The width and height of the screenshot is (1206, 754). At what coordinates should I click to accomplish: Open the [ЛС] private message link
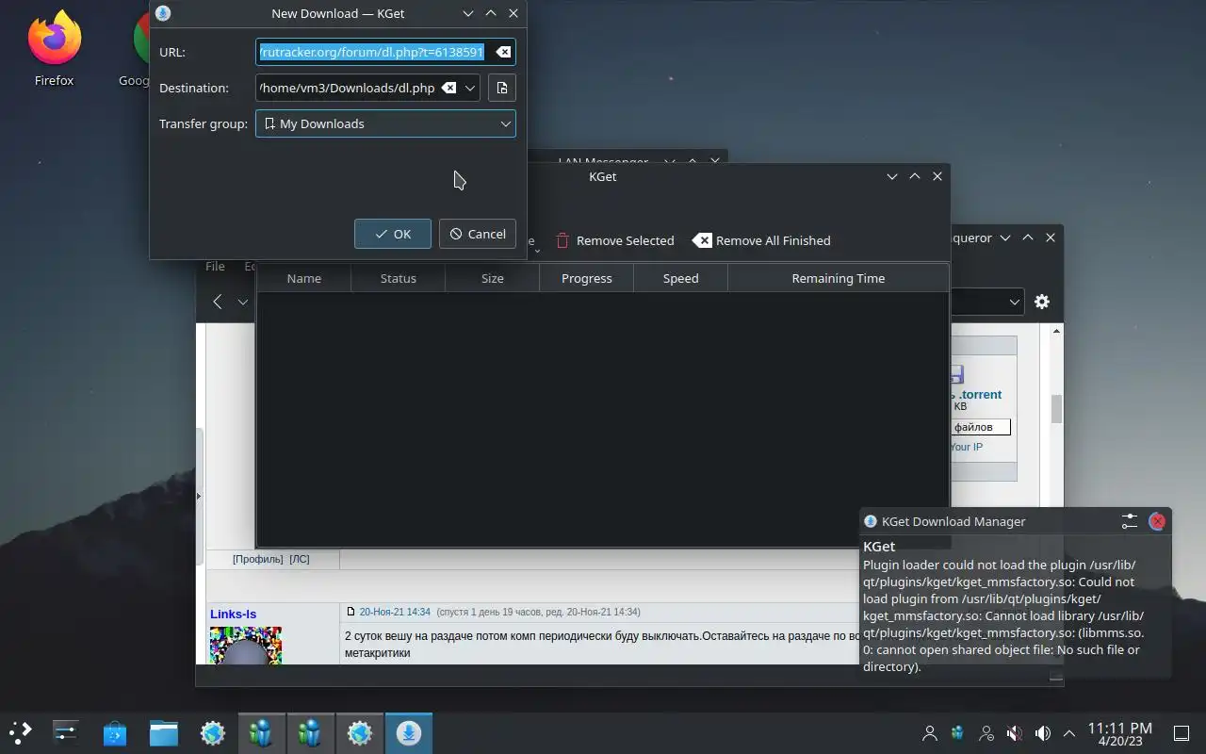point(300,559)
